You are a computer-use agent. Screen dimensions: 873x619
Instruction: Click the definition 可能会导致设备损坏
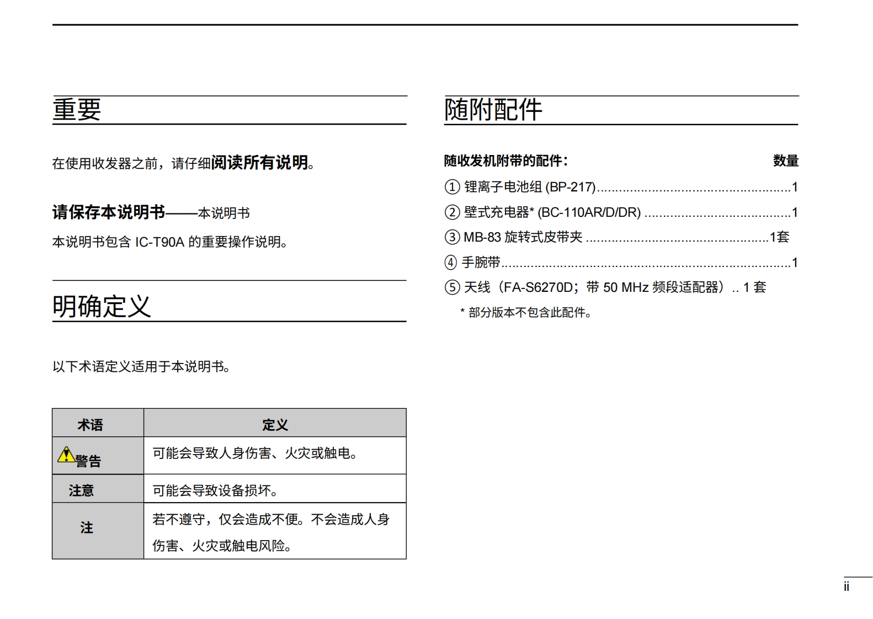[215, 490]
